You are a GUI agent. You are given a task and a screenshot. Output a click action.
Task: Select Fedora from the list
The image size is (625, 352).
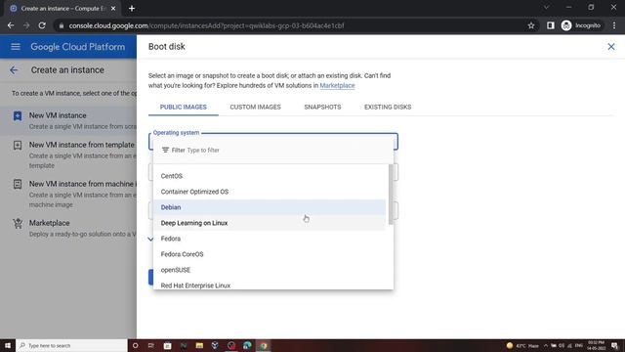tap(270, 239)
